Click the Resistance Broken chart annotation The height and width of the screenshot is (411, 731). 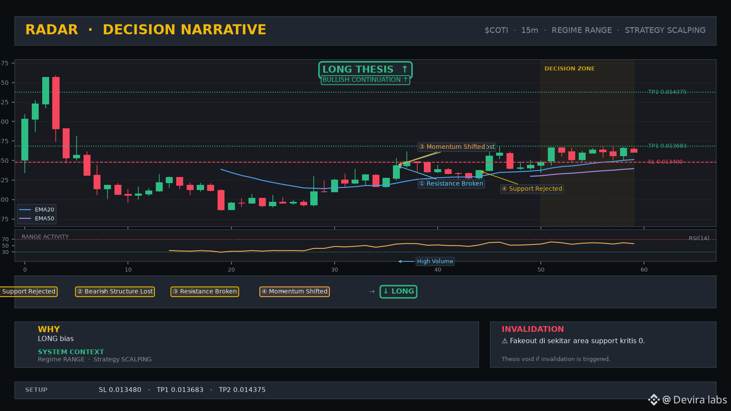click(451, 184)
